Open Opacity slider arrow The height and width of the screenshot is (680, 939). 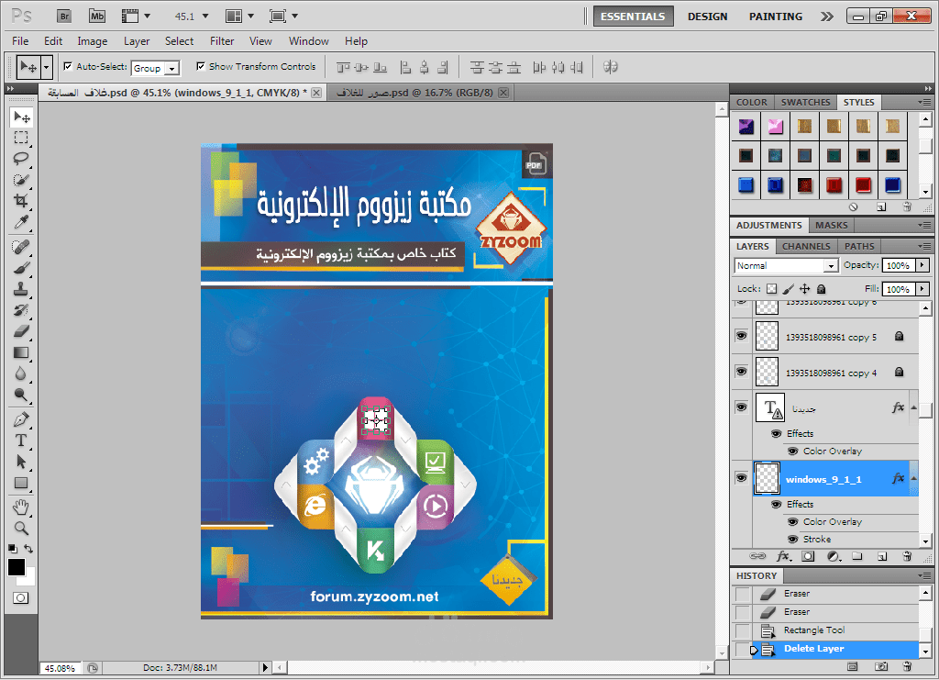(x=922, y=265)
